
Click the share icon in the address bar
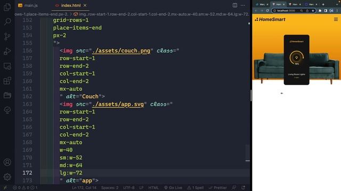click(x=307, y=11)
